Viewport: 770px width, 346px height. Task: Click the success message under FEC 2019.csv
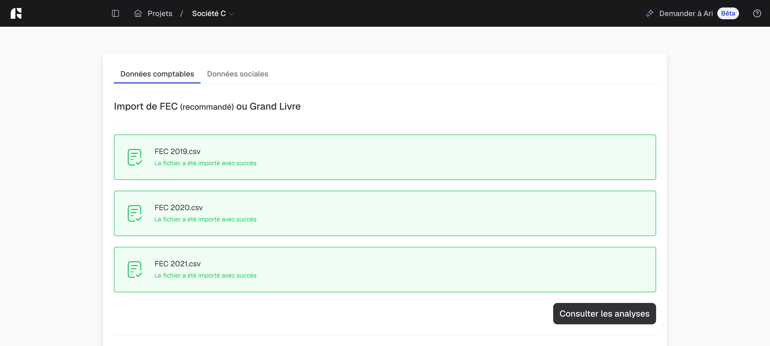[205, 163]
